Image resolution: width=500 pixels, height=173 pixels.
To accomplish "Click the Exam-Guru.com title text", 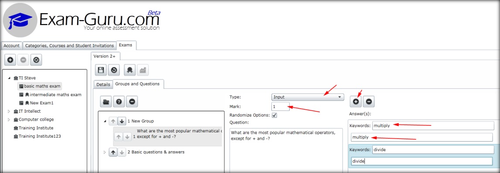I will coord(99,20).
